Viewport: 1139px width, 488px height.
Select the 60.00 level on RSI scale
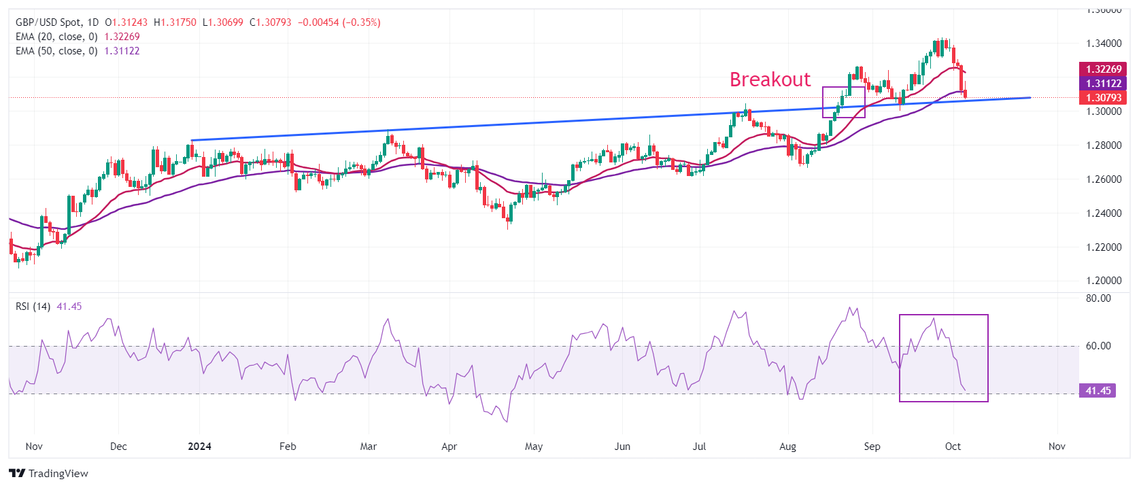point(1098,346)
